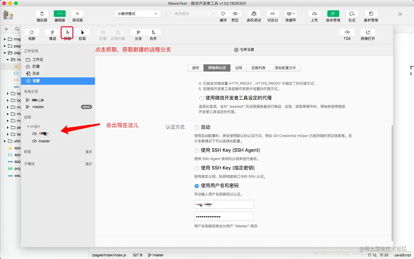This screenshot has height=259, width=414.
Task: Open the TGit cloud button
Action: [x=347, y=32]
